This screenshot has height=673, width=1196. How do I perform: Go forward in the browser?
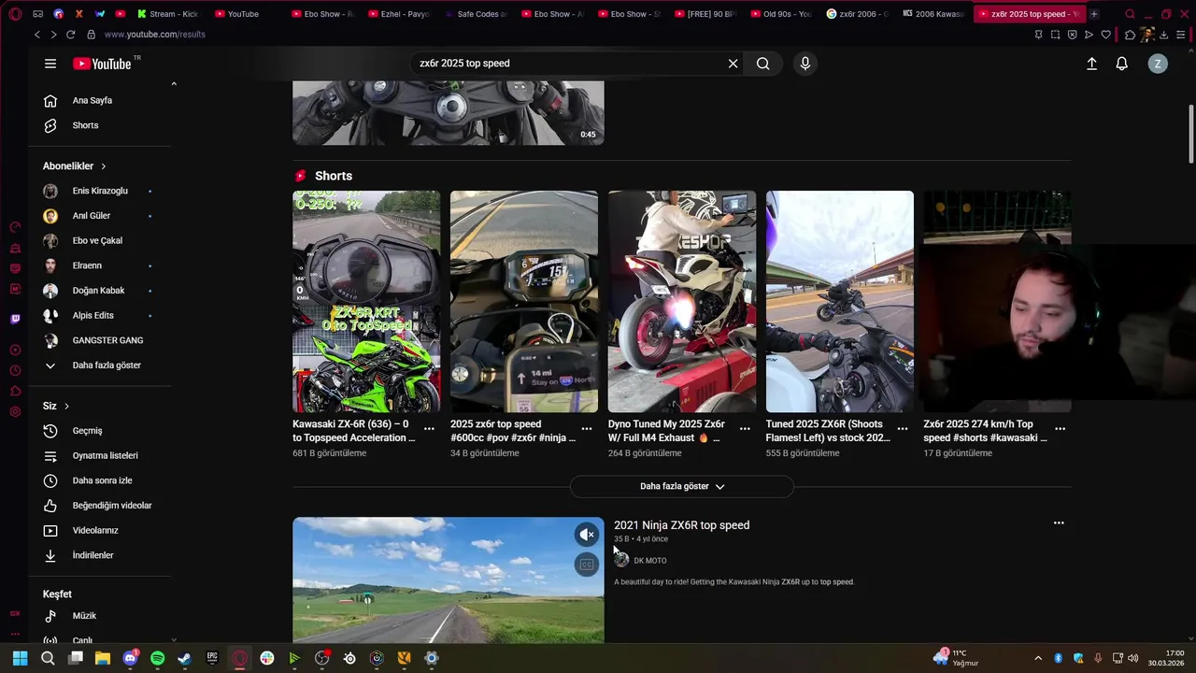pyautogui.click(x=53, y=35)
